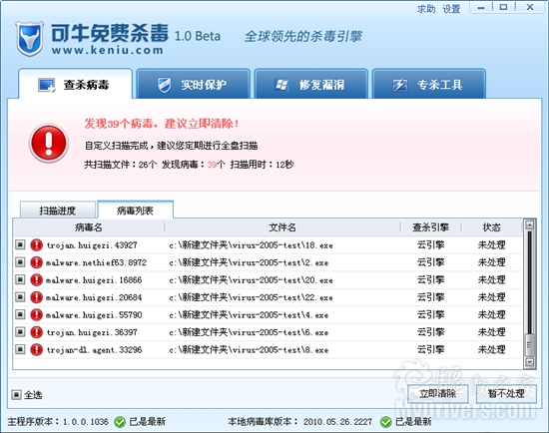The height and width of the screenshot is (433, 549).
Task: Close the Keniu antivirus window
Action: pyautogui.click(x=530, y=7)
